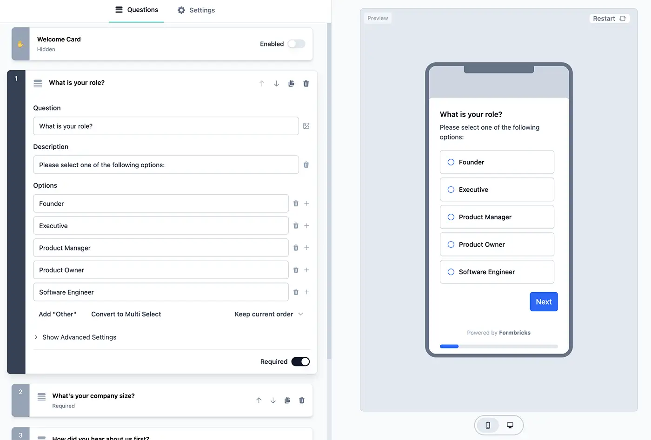Open the Questions tab
Viewport: 651px width, 440px height.
click(136, 10)
